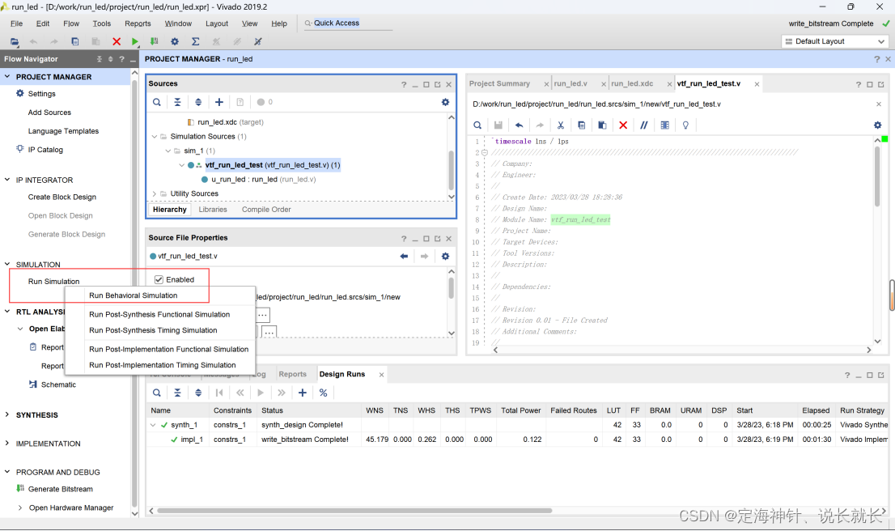Expand the IMPLEMENTATION section
Screen dimensions: 895x531
(6, 443)
